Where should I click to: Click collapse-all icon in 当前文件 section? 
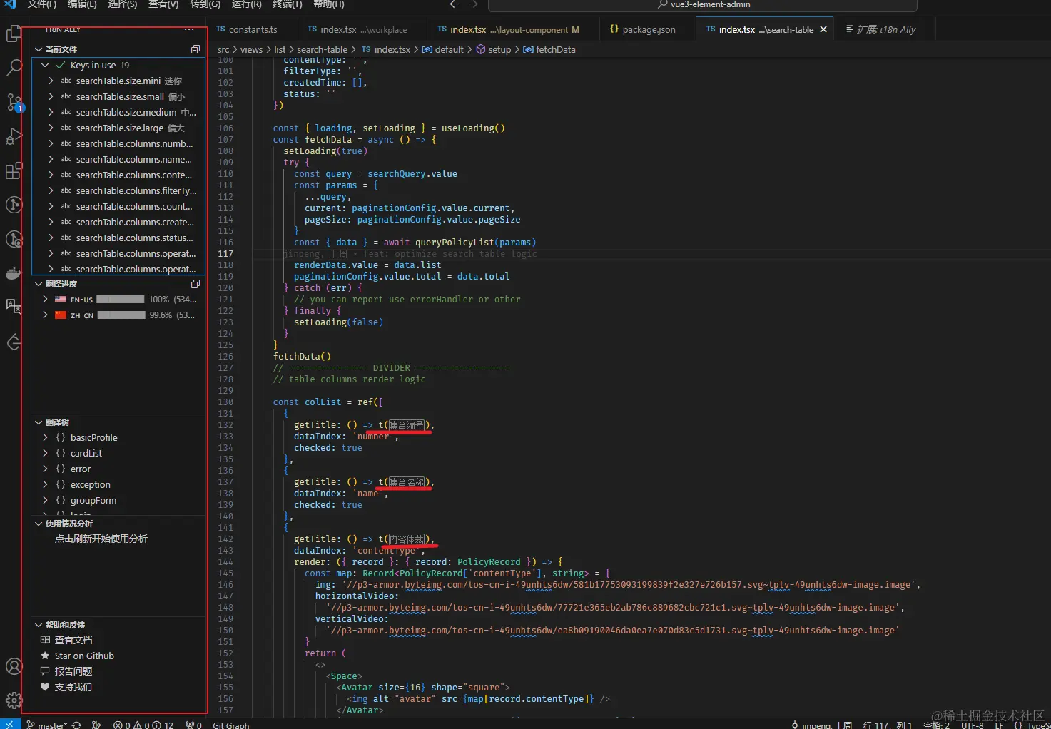[x=196, y=49]
